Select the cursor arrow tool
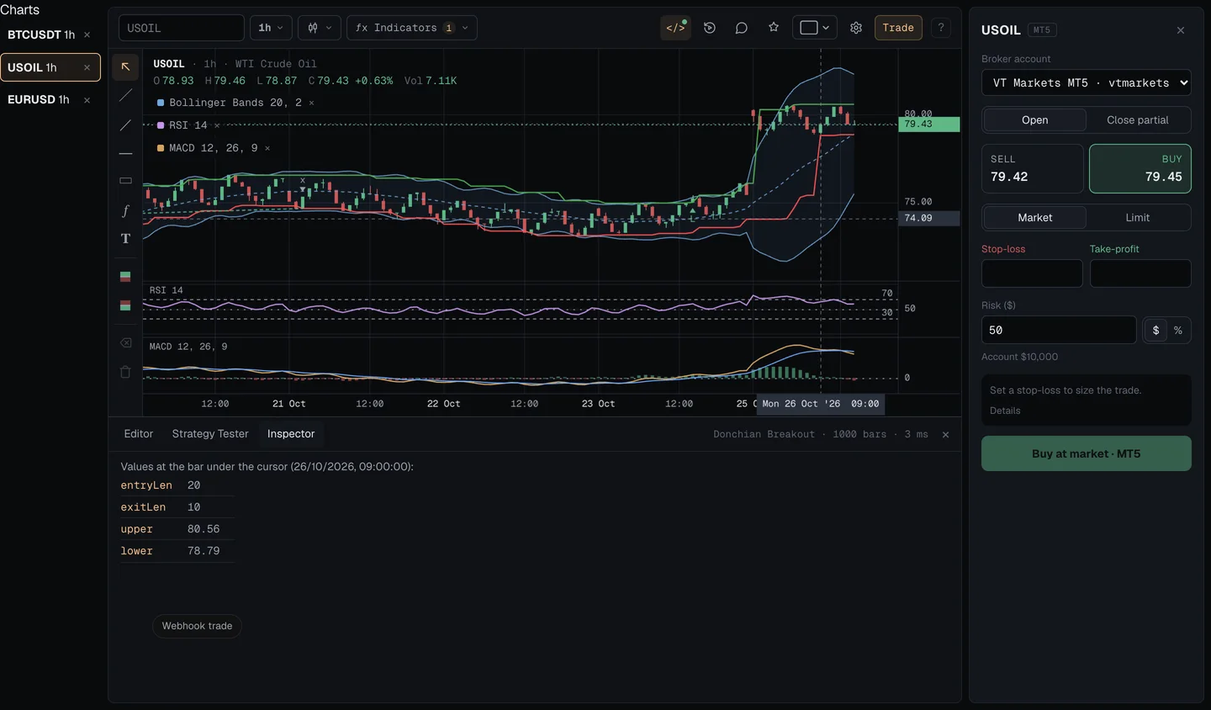The height and width of the screenshot is (710, 1211). pos(125,66)
